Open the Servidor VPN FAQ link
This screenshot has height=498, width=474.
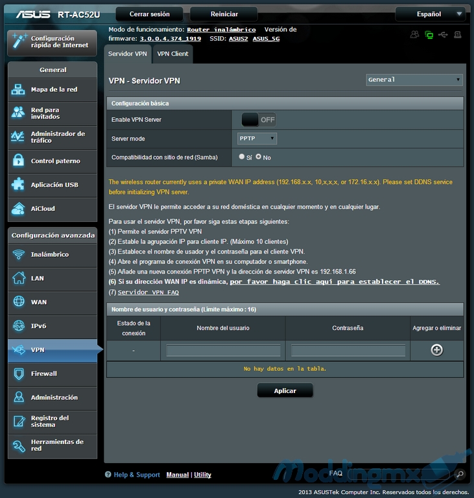[148, 292]
